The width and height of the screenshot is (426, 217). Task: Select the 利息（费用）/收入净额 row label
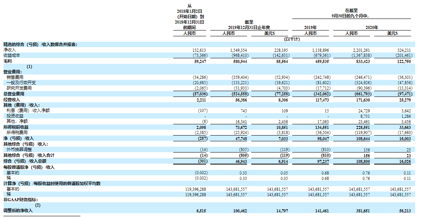pos(28,110)
